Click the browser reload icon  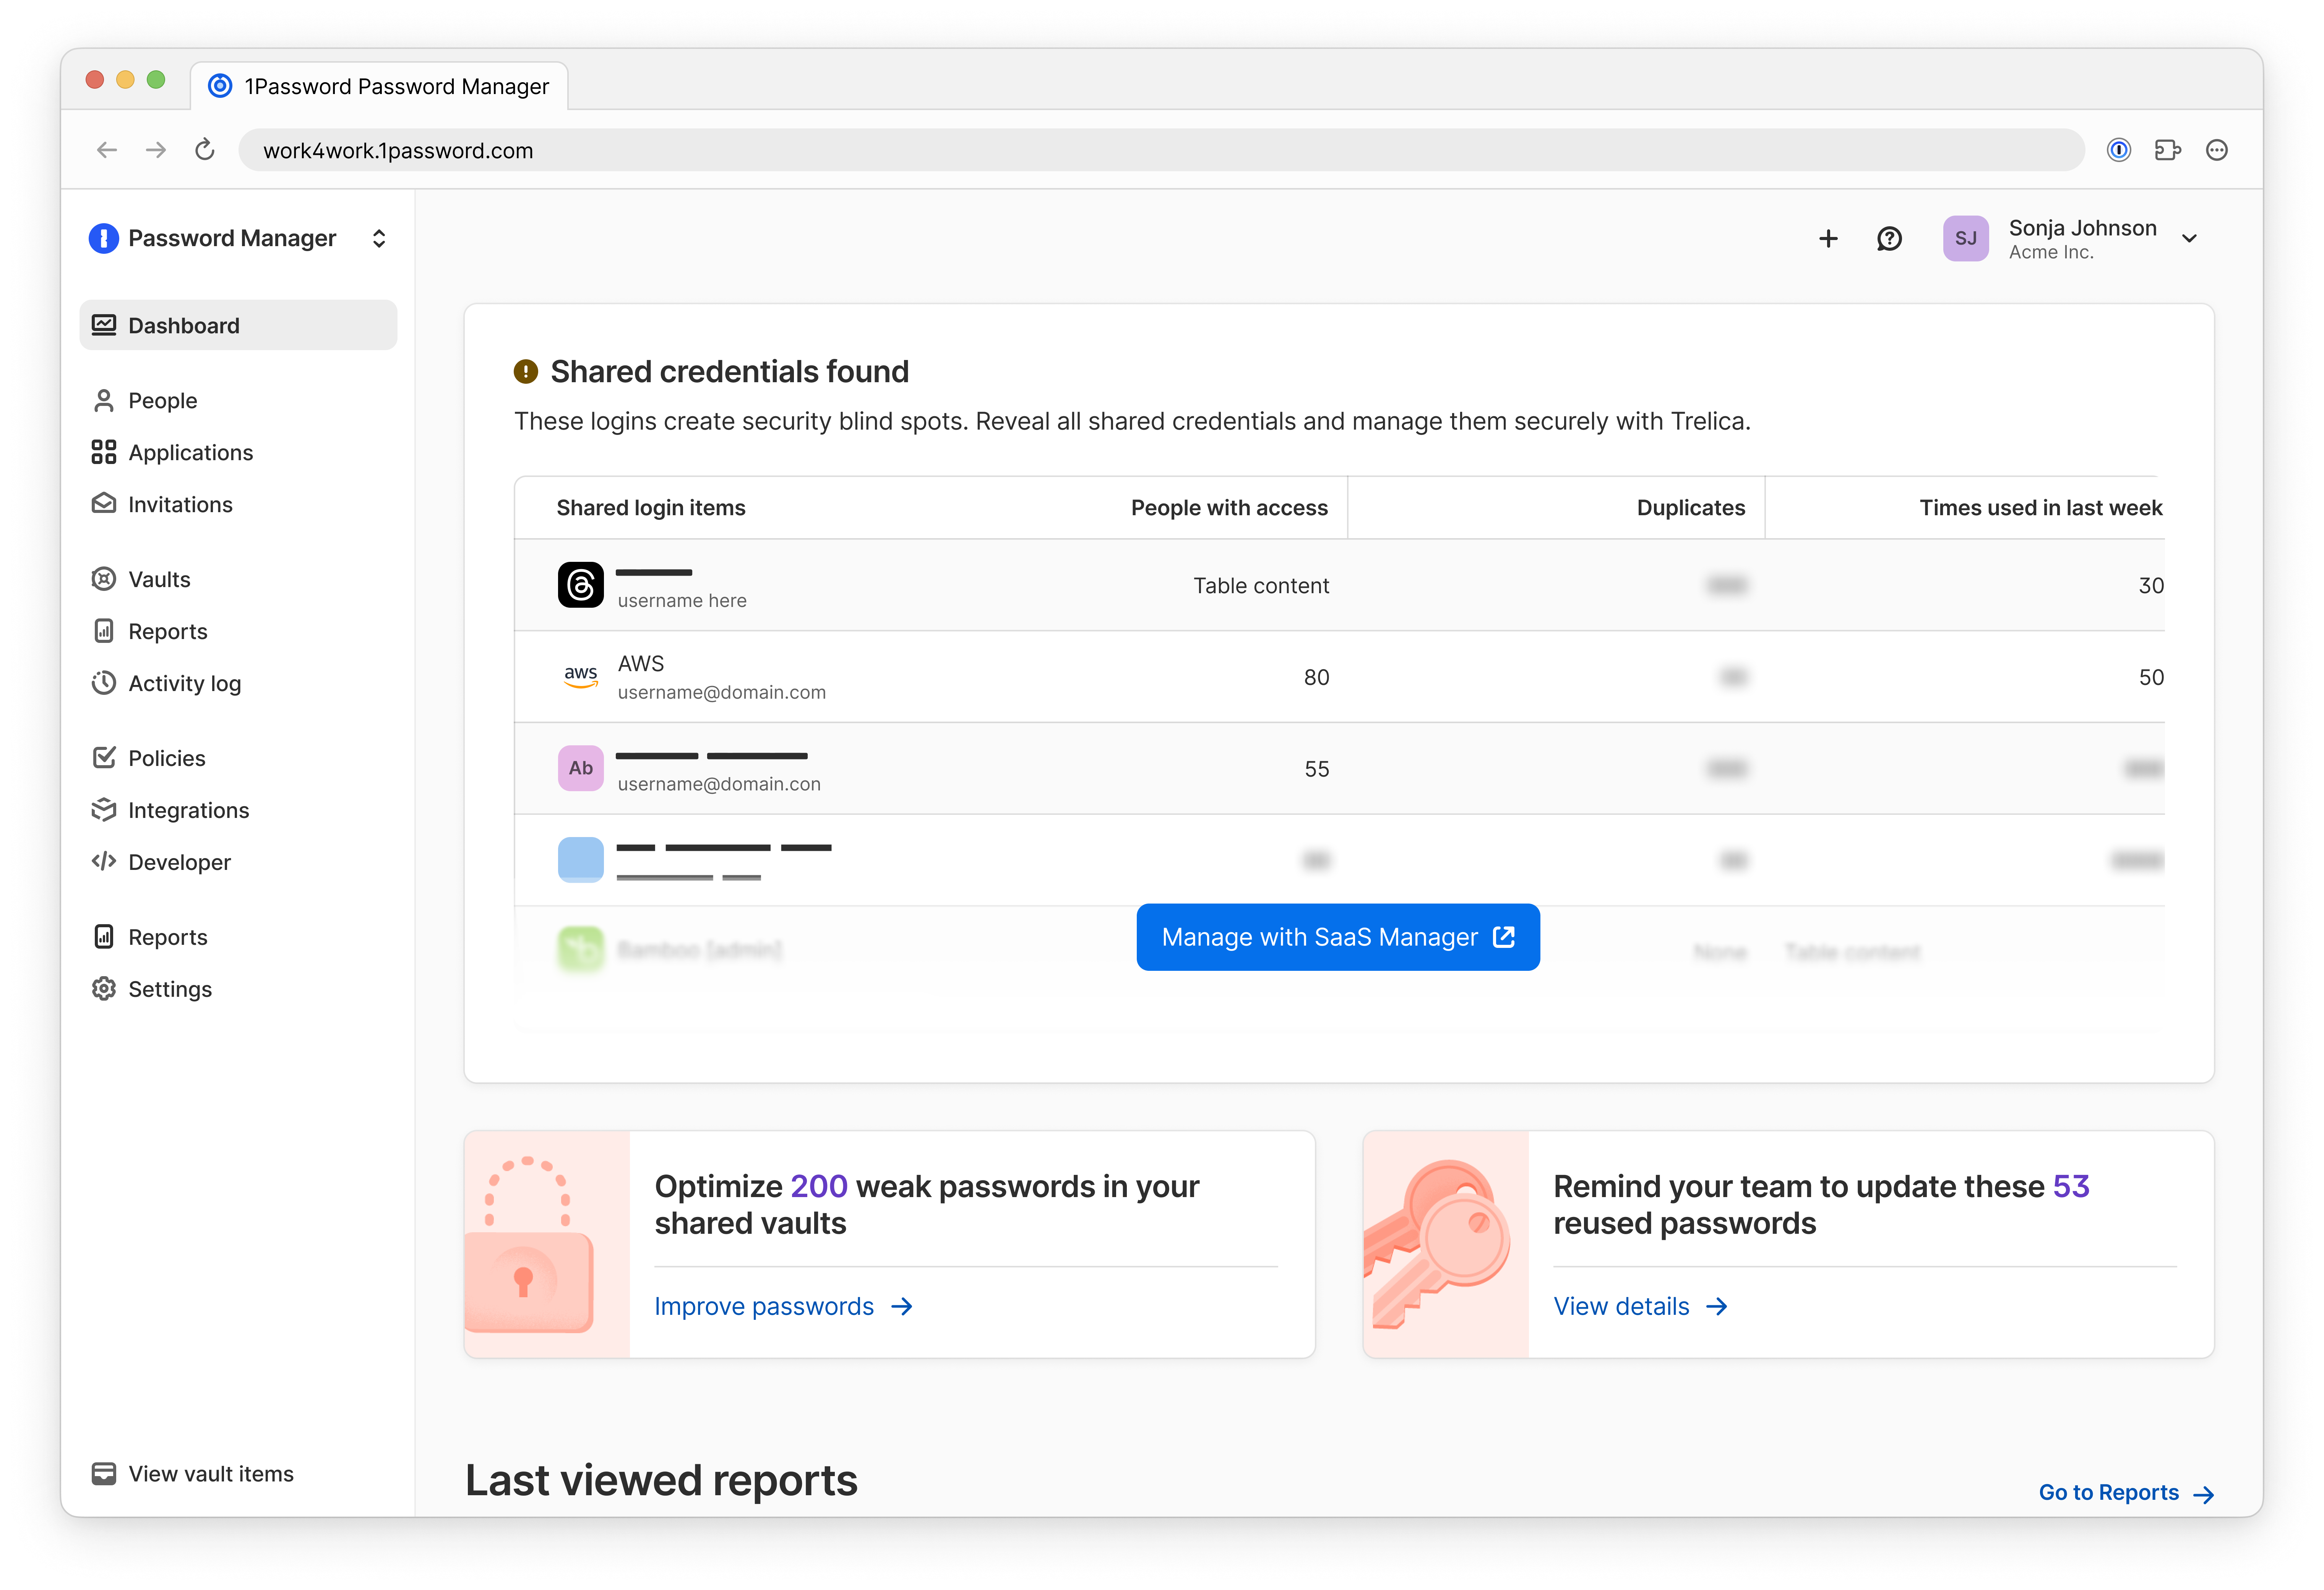204,150
